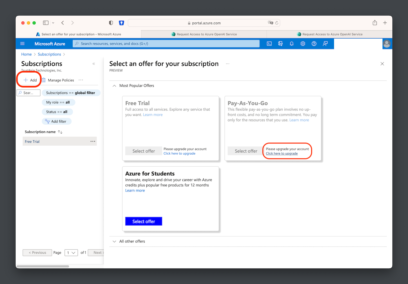Click the subscriptions search field

coord(28,93)
